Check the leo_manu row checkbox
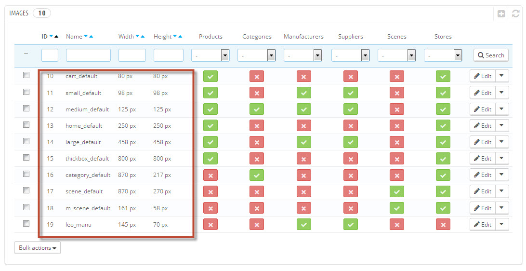Screen dimensions: 526x271 pyautogui.click(x=26, y=223)
